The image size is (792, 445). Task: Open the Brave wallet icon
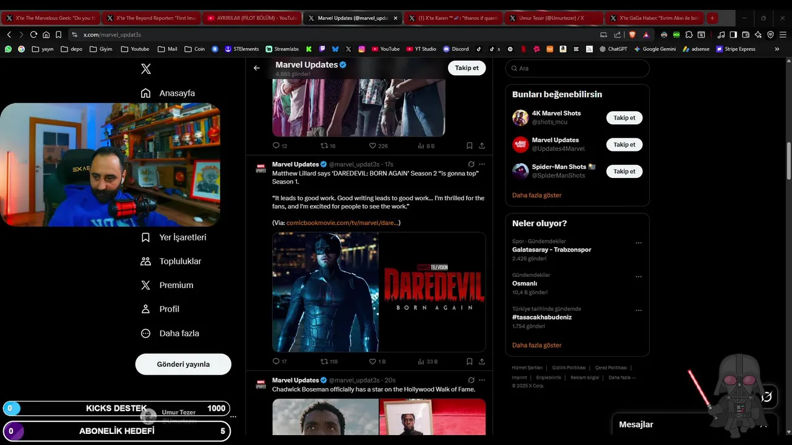(x=746, y=35)
